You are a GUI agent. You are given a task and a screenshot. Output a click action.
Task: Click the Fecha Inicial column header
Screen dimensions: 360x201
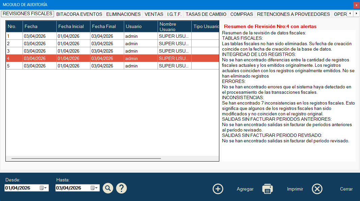[x=73, y=26]
